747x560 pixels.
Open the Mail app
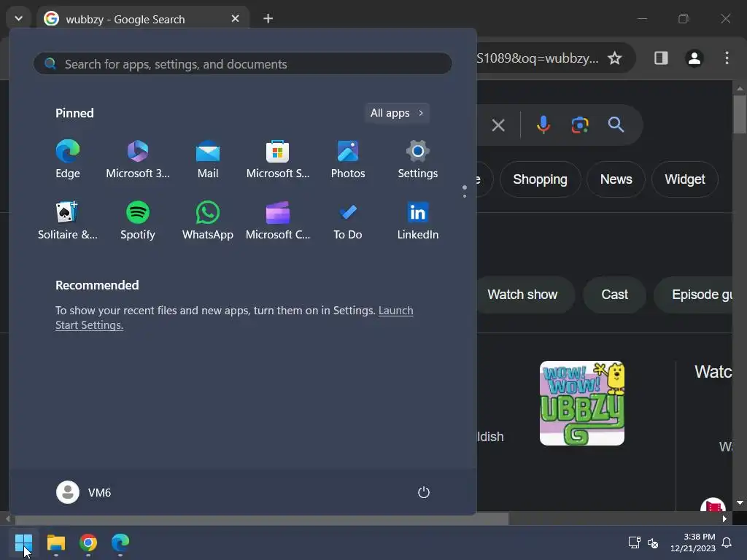tap(208, 159)
